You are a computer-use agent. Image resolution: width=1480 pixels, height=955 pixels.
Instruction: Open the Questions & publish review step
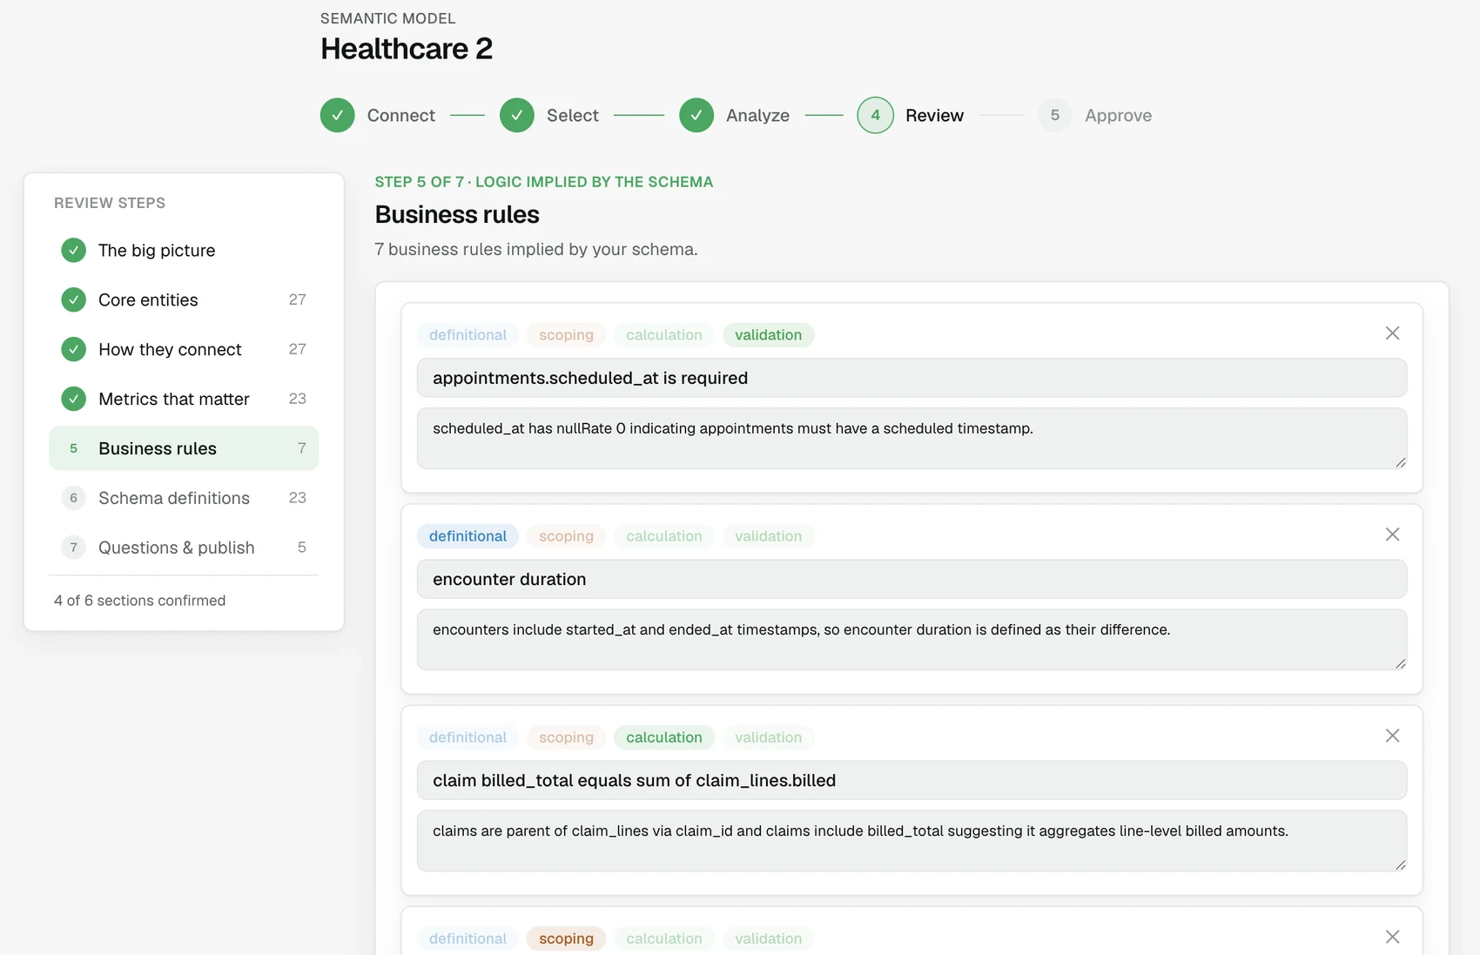click(x=184, y=548)
